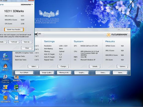Open Filtering & AA tool
This screenshot has width=143, height=107.
pyautogui.click(x=64, y=72)
